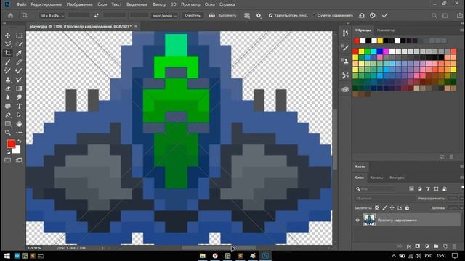The image size is (465, 261).
Task: Select the Clone Stamp tool
Action: (x=8, y=80)
